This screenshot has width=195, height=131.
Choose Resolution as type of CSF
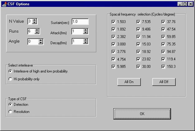pos(11,112)
